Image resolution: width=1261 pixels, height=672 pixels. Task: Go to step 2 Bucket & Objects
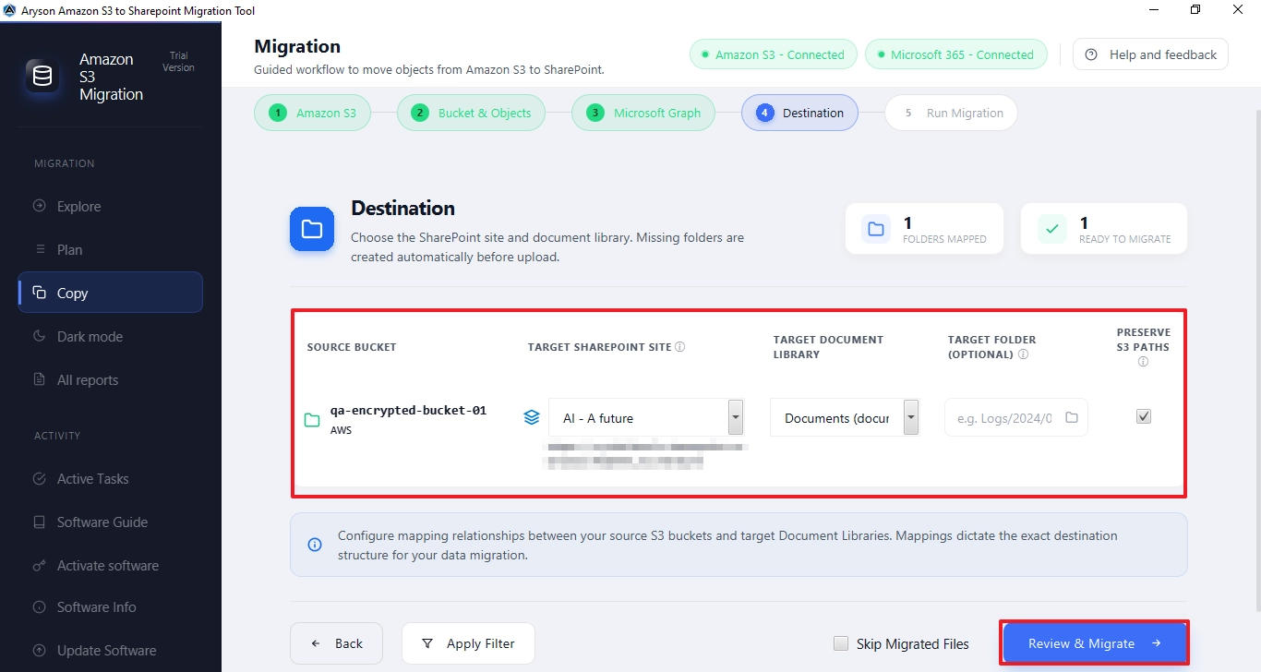point(471,113)
